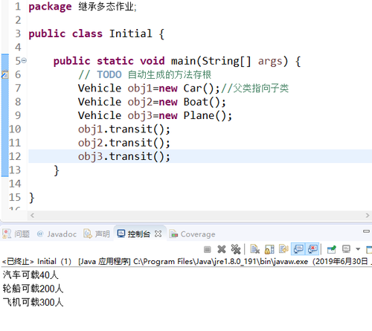Screen dimensions: 372x331
Task: Switch to the 问题 problems tab
Action: [16, 234]
